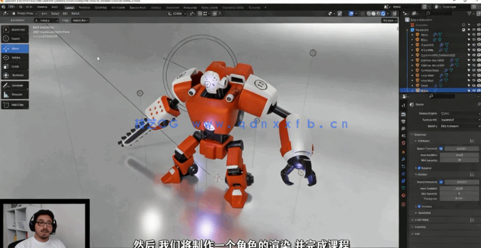The width and height of the screenshot is (481, 248).
Task: Switch to the Modeling workspace tab
Action: tap(84, 7)
